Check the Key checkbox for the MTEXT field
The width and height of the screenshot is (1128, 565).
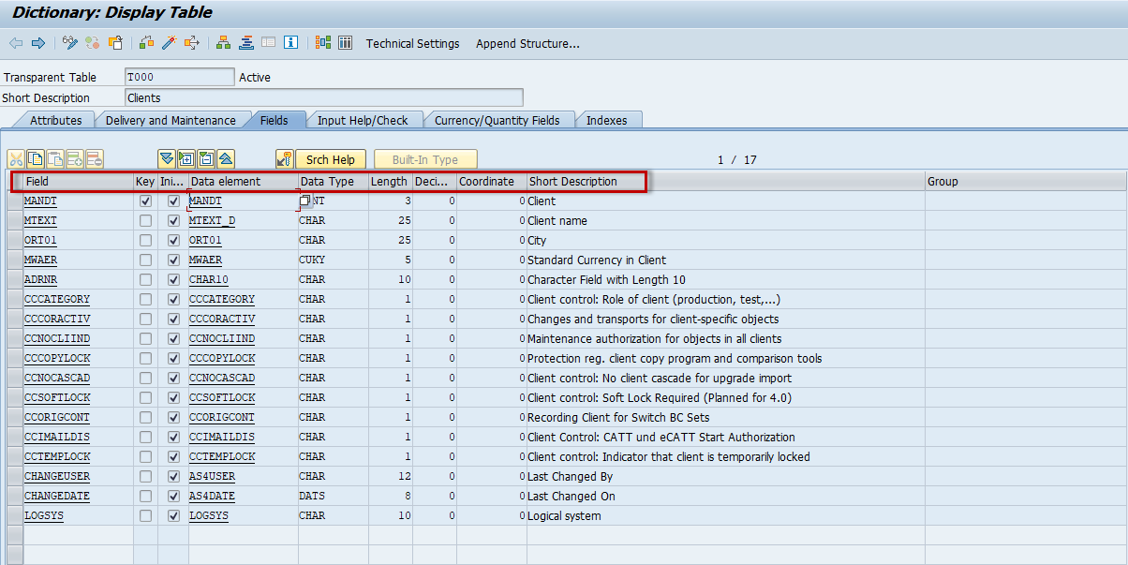[145, 220]
